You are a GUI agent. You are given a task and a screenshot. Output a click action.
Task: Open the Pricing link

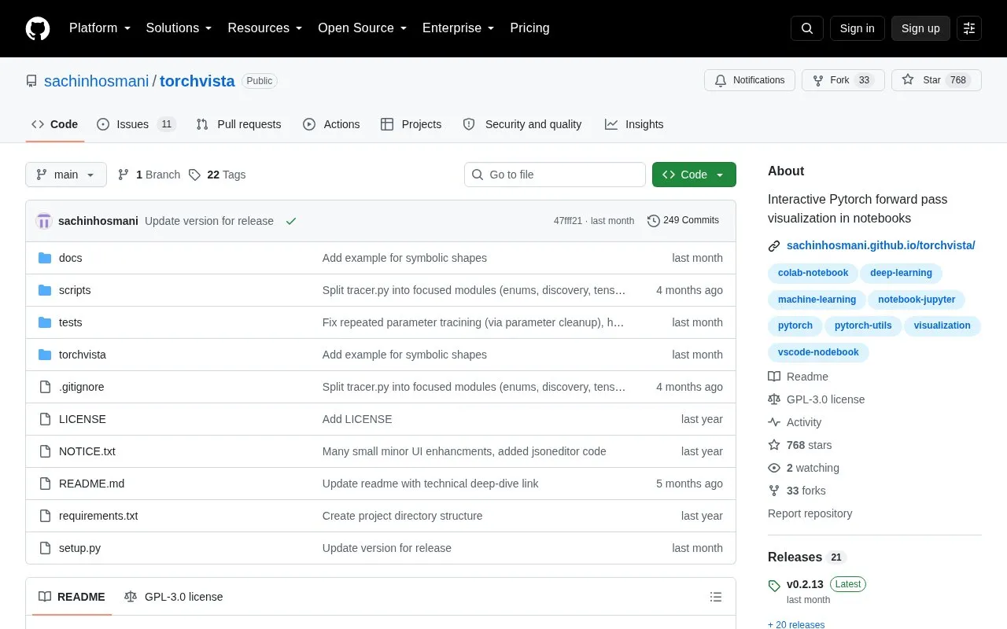pyautogui.click(x=529, y=28)
